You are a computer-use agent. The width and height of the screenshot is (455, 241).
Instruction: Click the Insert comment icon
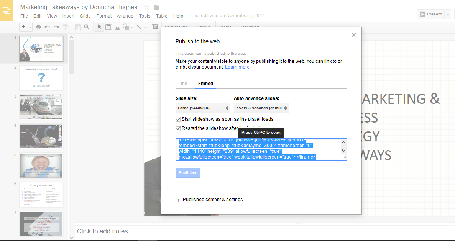point(155,27)
